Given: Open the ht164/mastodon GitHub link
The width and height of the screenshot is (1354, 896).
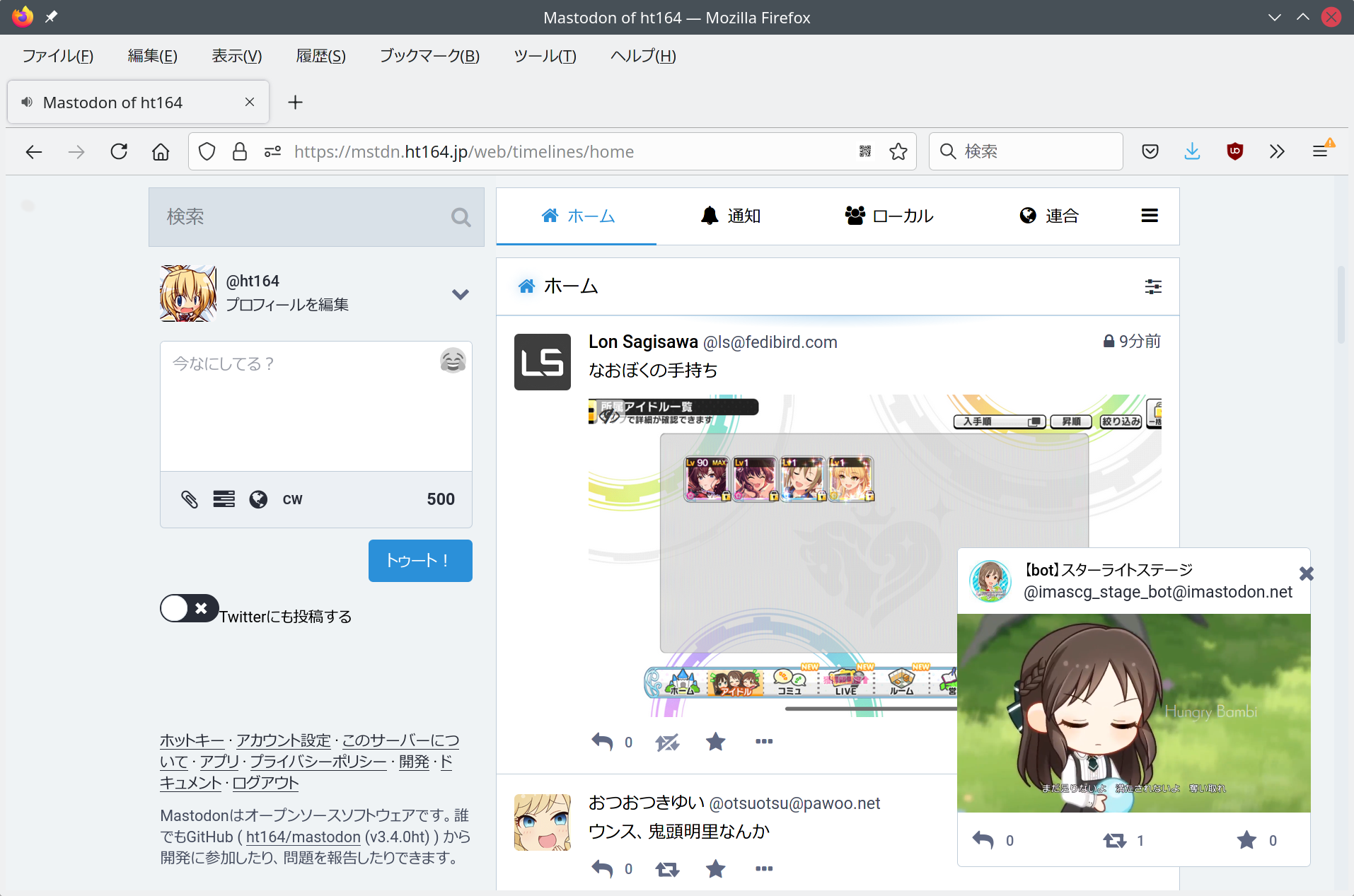Looking at the screenshot, I should [303, 837].
